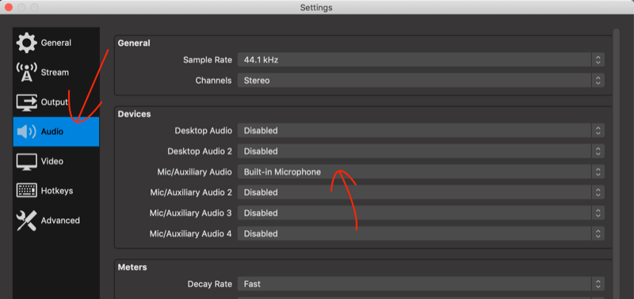
Task: Open the Decay Rate dropdown showing Fast
Action: pos(421,284)
